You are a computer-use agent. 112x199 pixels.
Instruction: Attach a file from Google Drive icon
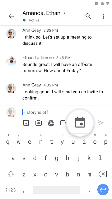click(x=51, y=123)
